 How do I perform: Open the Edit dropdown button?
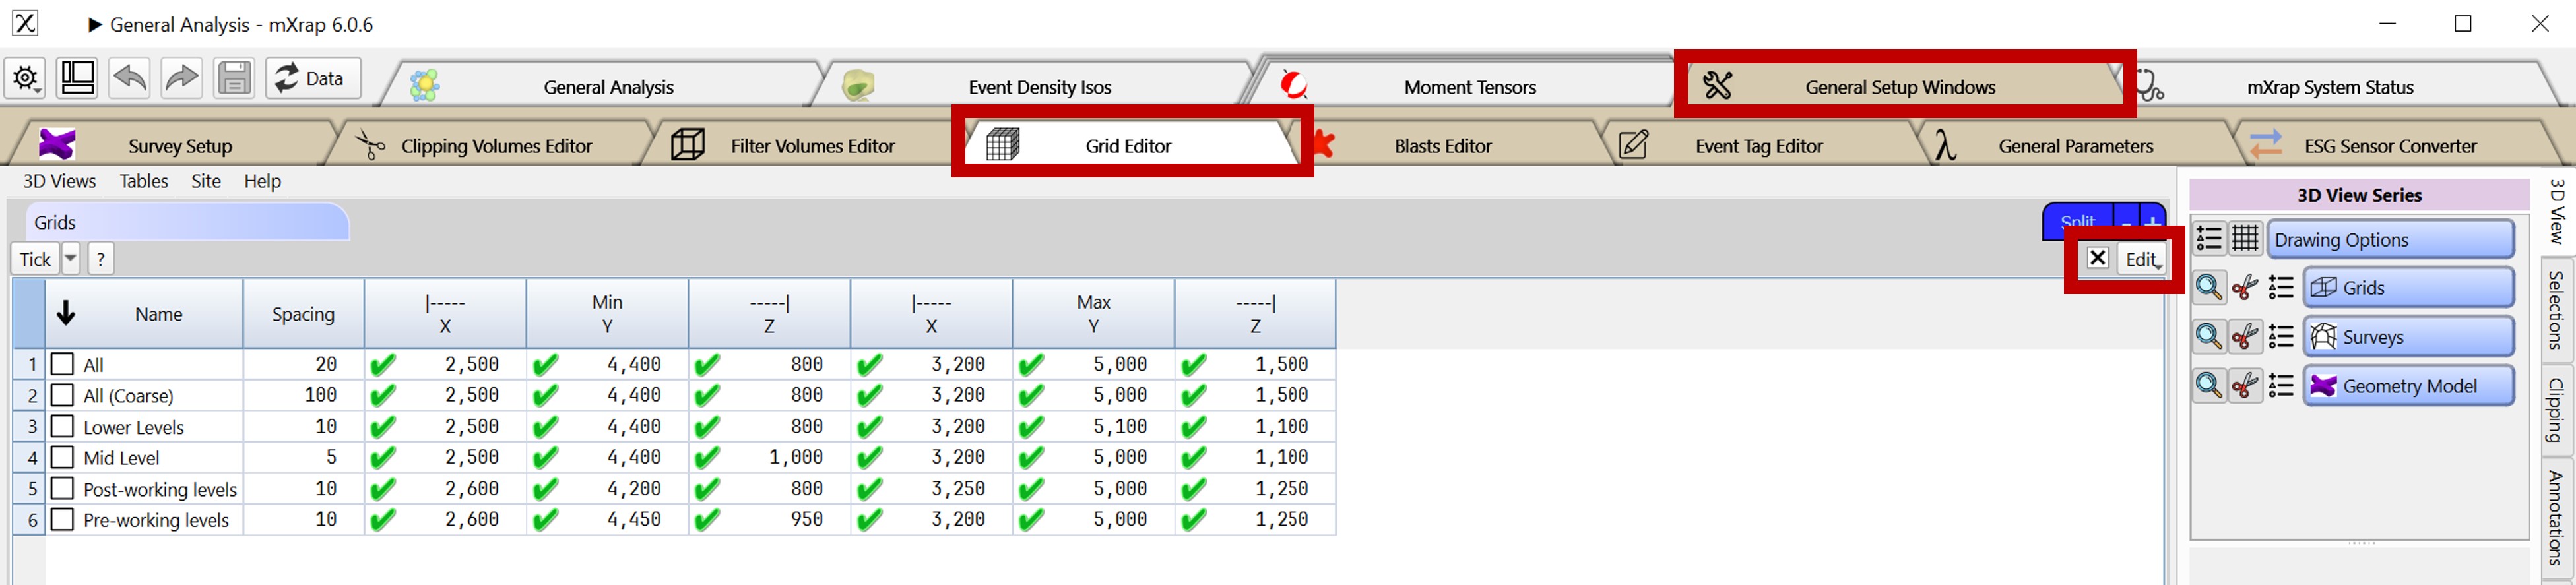(2141, 259)
